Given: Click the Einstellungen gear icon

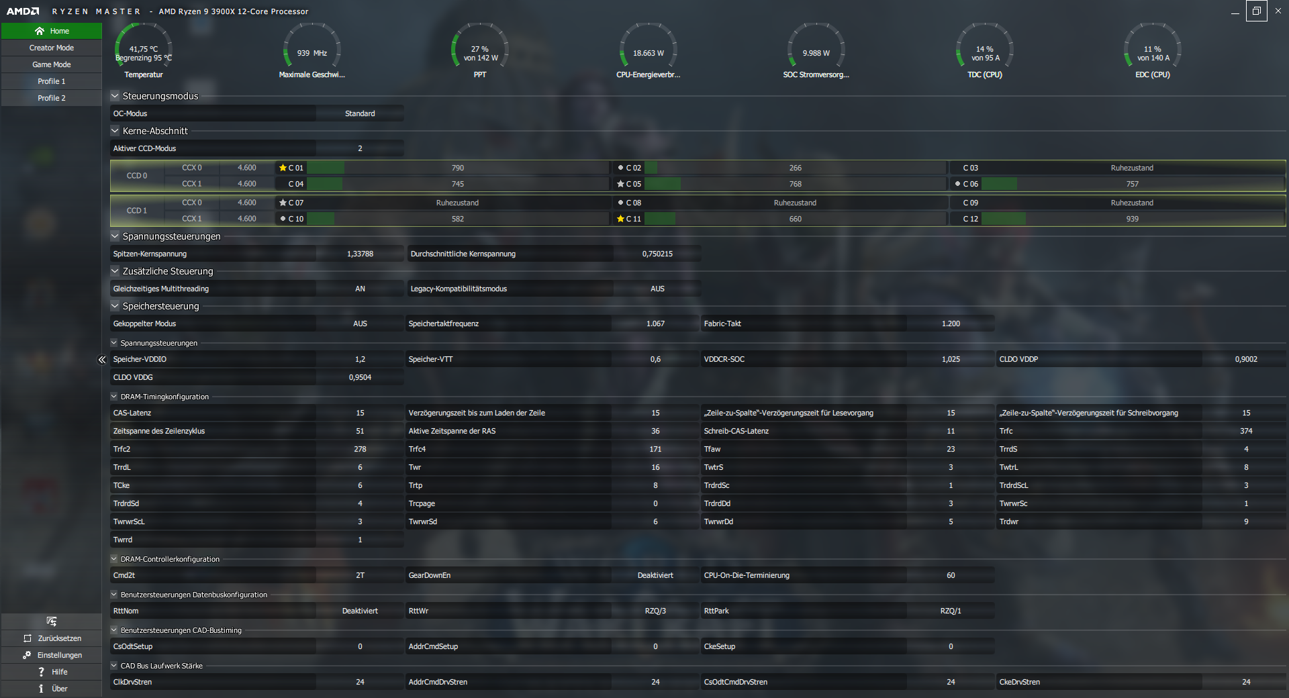Looking at the screenshot, I should point(27,655).
